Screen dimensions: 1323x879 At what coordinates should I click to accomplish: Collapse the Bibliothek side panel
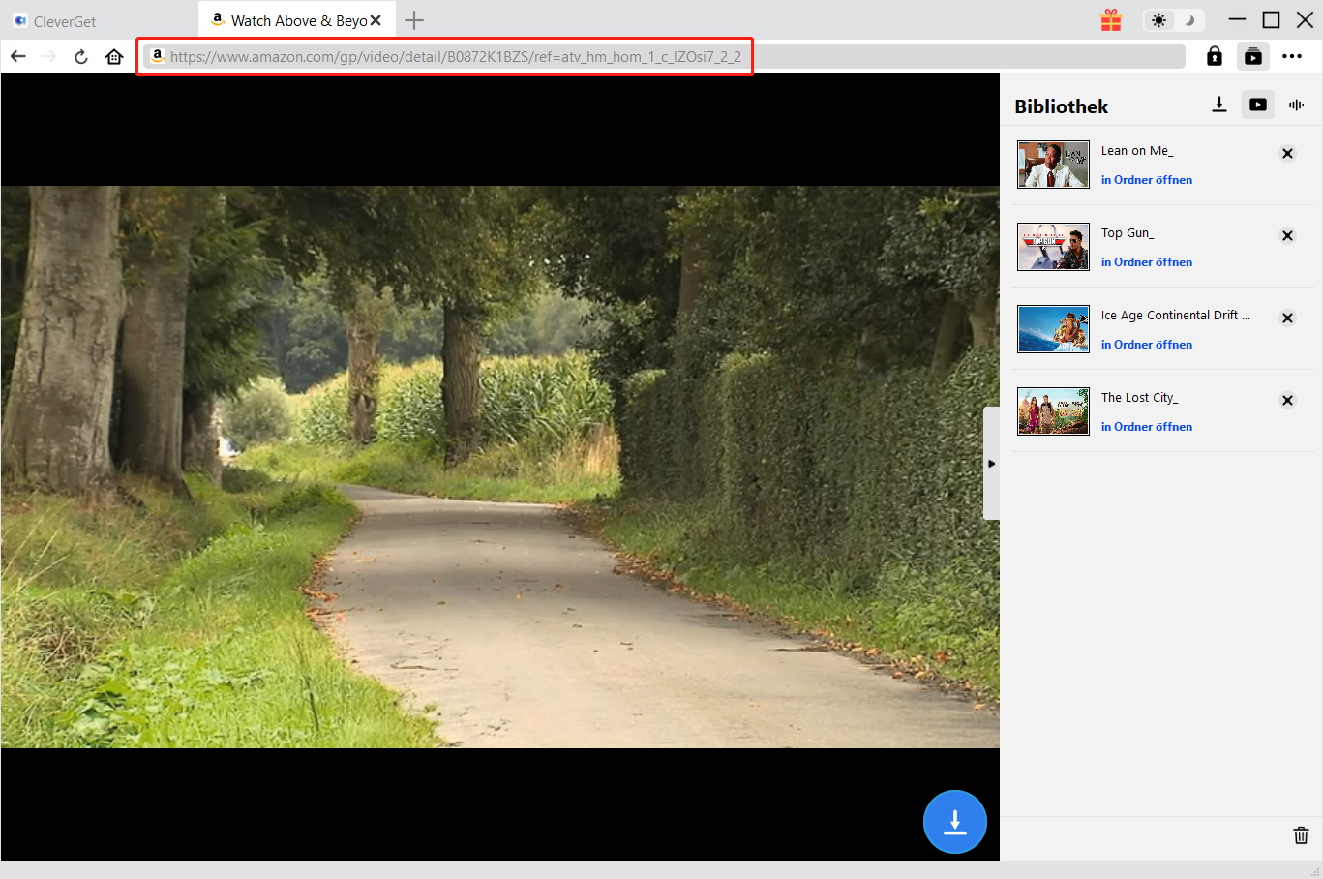[991, 464]
